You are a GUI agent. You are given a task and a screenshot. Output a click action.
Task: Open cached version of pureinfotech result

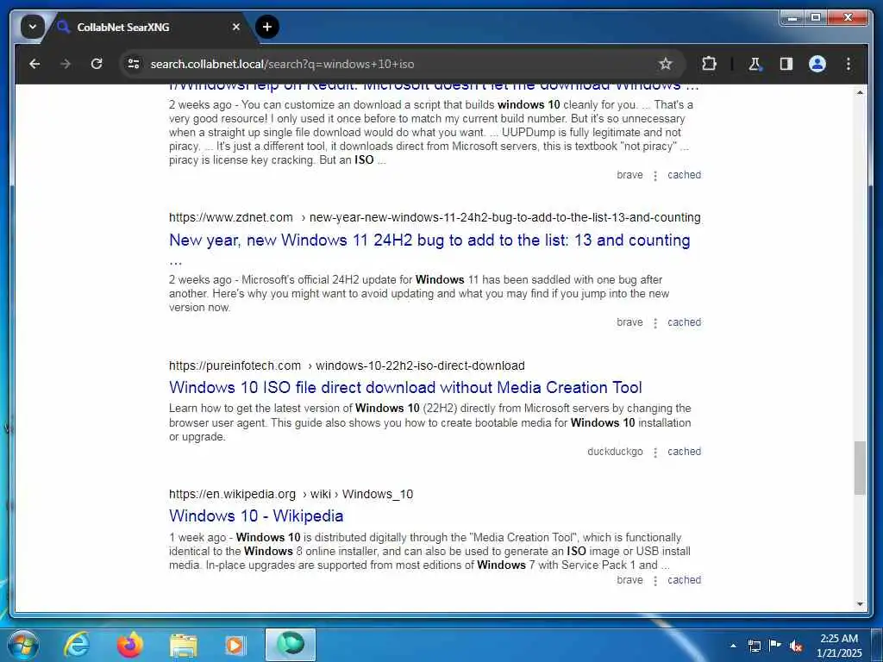tap(684, 452)
